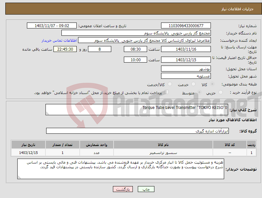The image size is (262, 198).
Task: Click the تاریخ نیاز column header
Action: pos(29,145)
